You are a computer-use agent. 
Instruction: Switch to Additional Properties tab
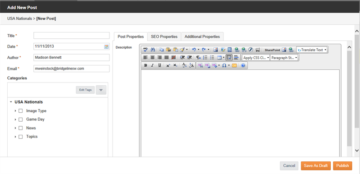[202, 37]
